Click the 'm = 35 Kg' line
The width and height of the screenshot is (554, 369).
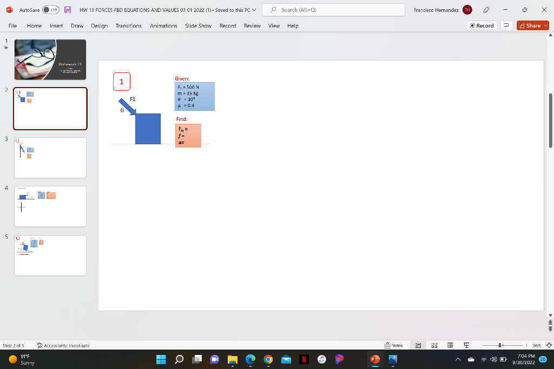[188, 93]
